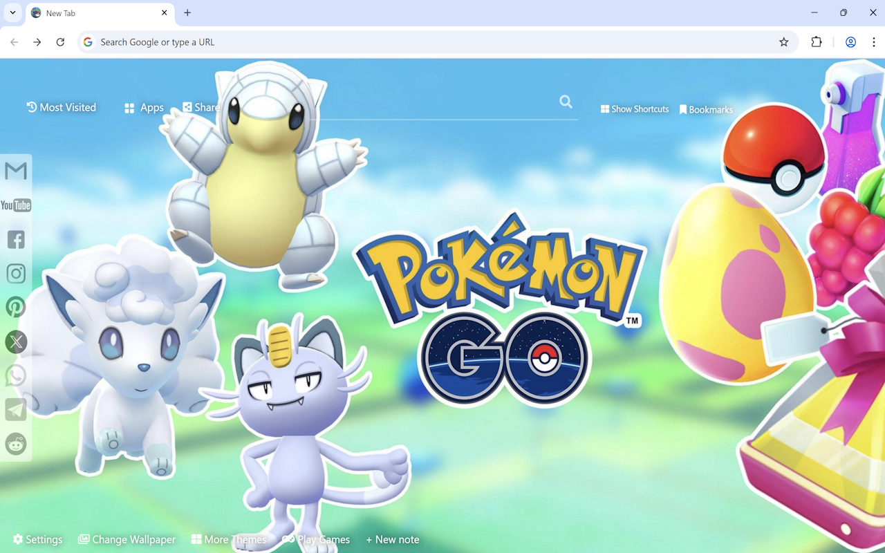The width and height of the screenshot is (885, 553).
Task: Open a new tab with plus button
Action: [187, 12]
